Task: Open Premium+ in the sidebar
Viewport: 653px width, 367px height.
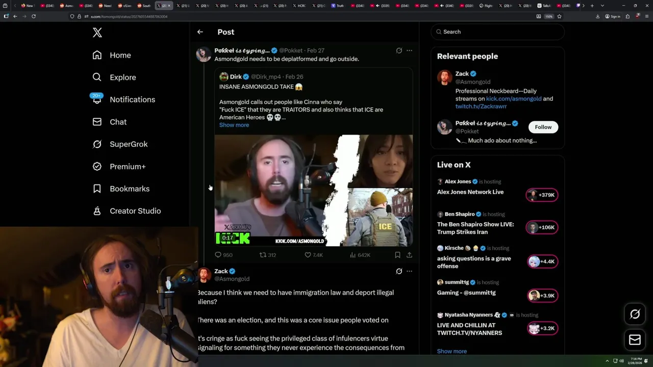Action: click(x=119, y=166)
